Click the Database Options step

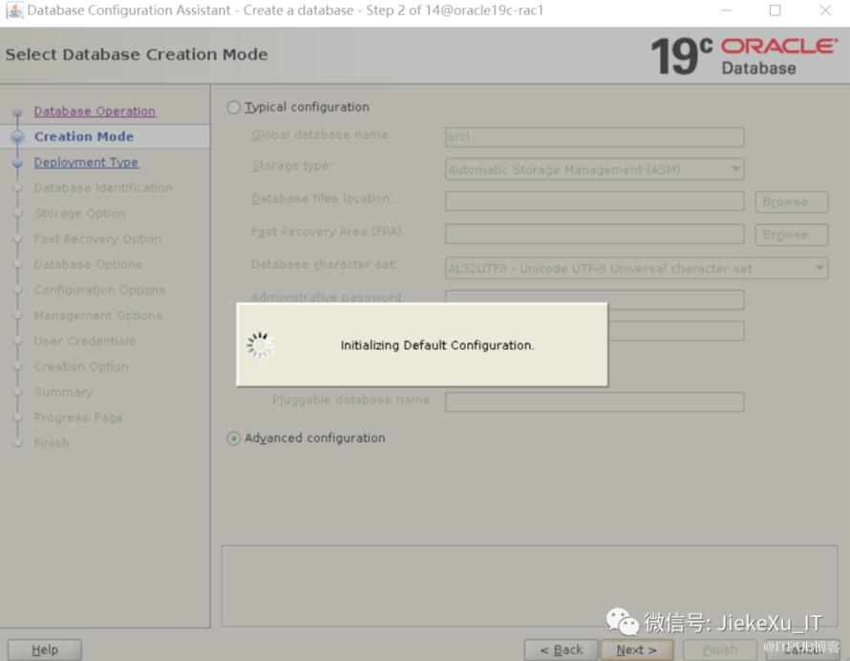[x=88, y=264]
